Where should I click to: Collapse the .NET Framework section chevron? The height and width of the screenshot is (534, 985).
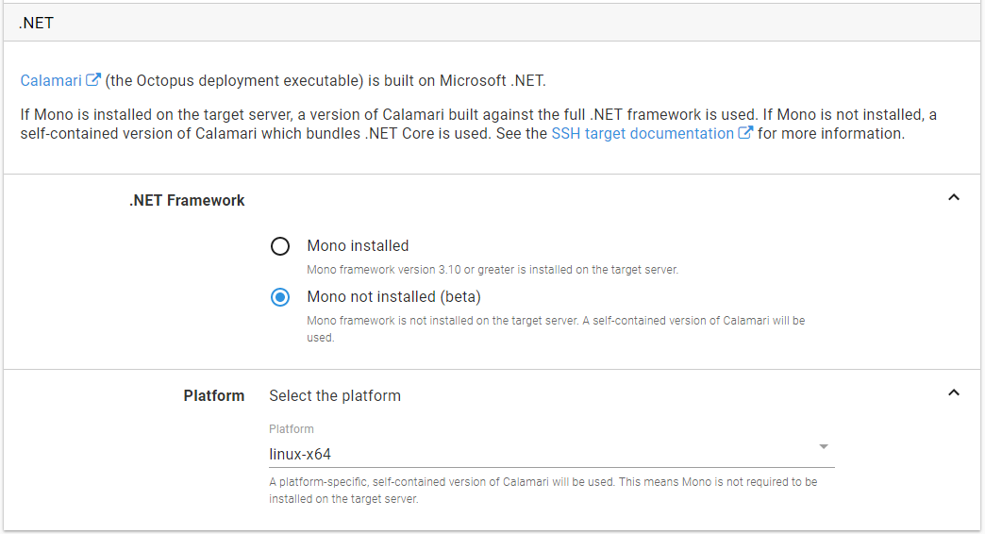[x=953, y=198]
